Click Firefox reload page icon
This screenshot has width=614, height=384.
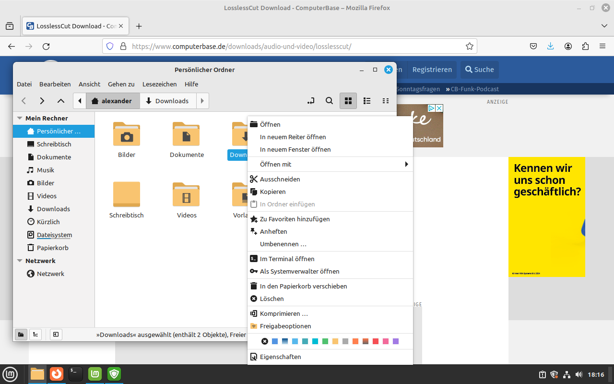pyautogui.click(x=46, y=47)
